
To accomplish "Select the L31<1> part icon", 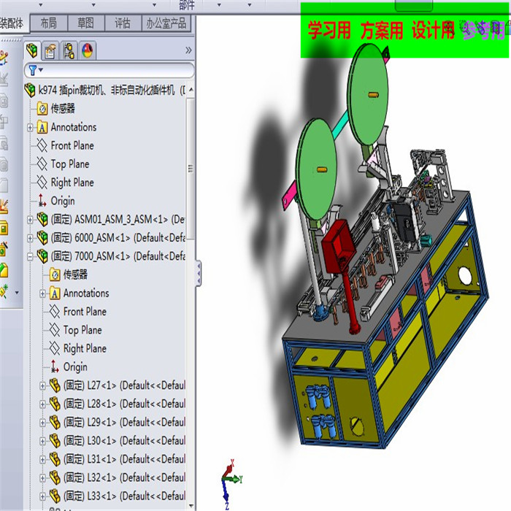I will [x=55, y=459].
